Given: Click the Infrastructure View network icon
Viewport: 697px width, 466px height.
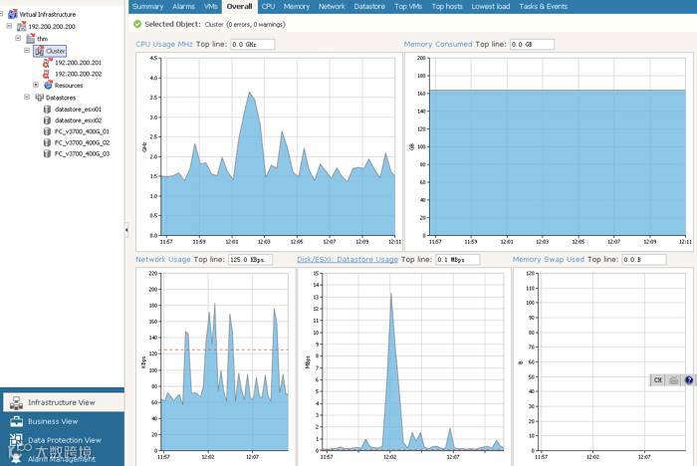Looking at the screenshot, I should click(x=17, y=402).
